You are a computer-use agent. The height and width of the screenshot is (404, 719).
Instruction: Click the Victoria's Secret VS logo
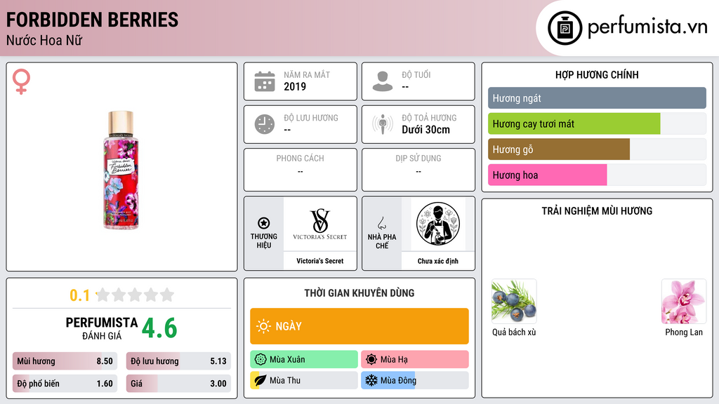(319, 224)
